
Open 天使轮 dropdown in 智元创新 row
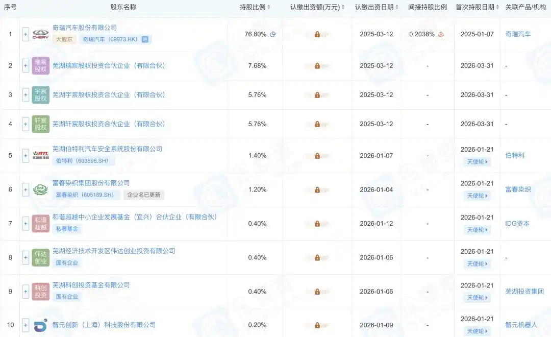pos(477,331)
